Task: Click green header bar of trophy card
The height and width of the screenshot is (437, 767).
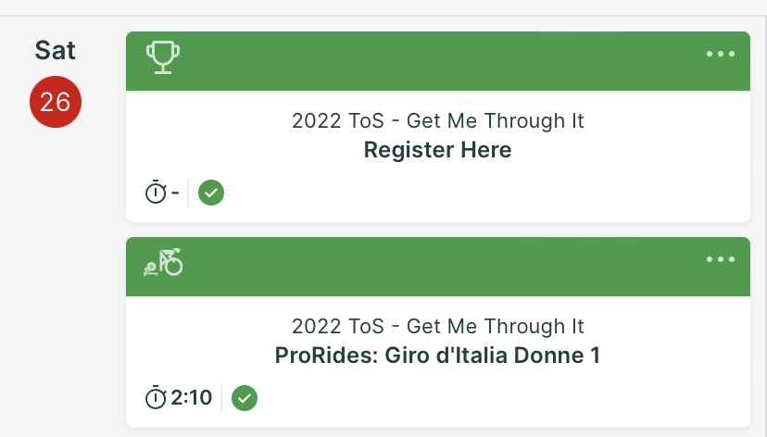Action: [437, 61]
